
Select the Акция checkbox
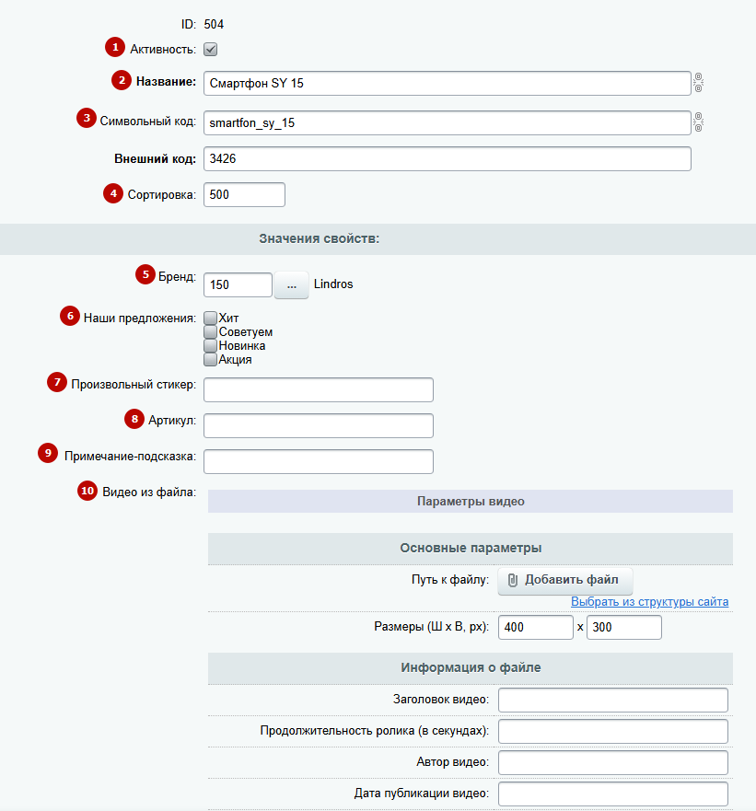[x=210, y=359]
